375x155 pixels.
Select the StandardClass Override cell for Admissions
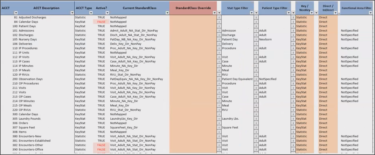(193, 30)
